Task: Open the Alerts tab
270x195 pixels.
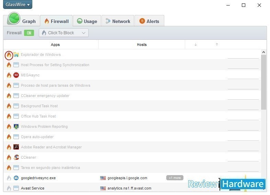Action: click(149, 21)
